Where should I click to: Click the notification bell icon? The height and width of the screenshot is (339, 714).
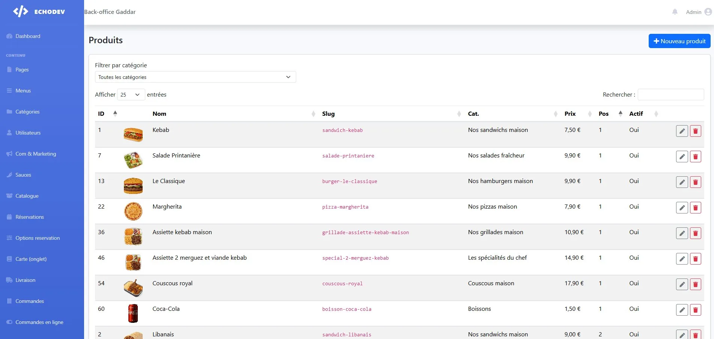675,12
